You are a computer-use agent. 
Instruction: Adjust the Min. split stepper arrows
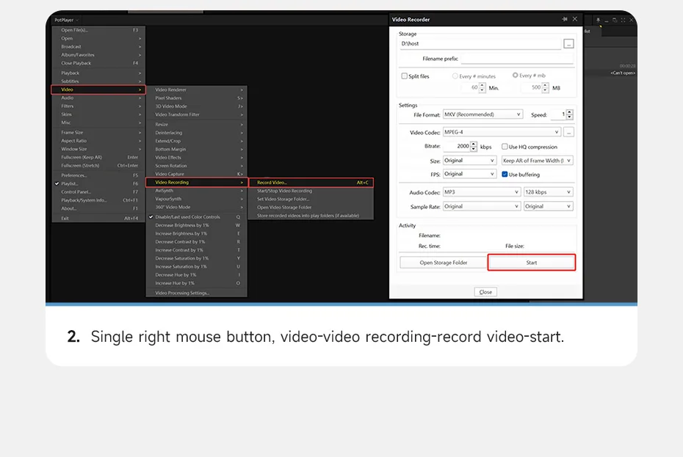[x=483, y=87]
